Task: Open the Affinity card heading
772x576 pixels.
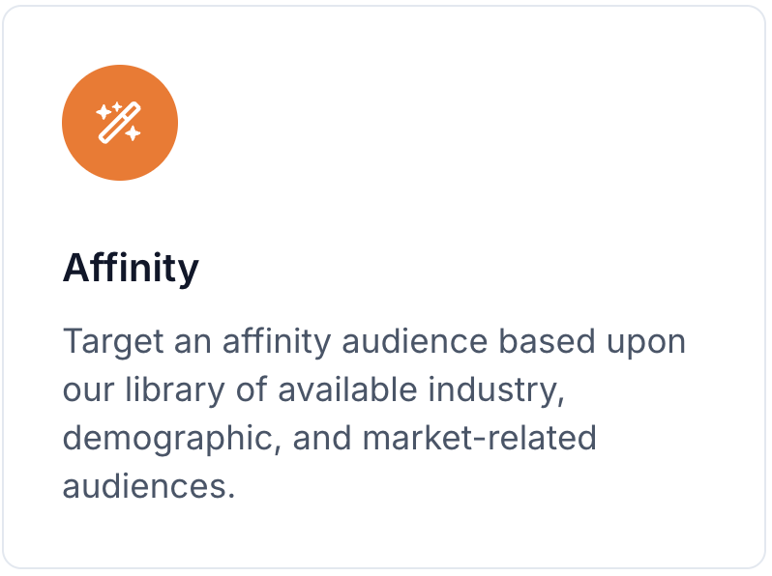Action: pos(131,268)
